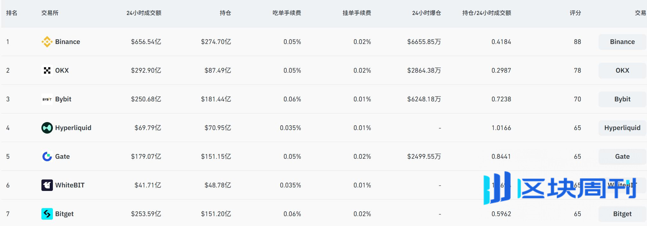Select Hyperliquid open interest $70.95亿
The image size is (647, 226).
pyautogui.click(x=218, y=128)
